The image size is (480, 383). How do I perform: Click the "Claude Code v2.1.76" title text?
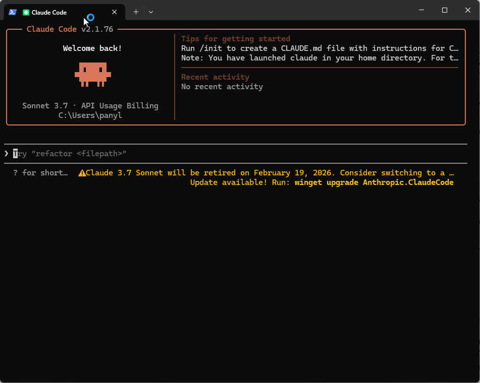point(70,29)
